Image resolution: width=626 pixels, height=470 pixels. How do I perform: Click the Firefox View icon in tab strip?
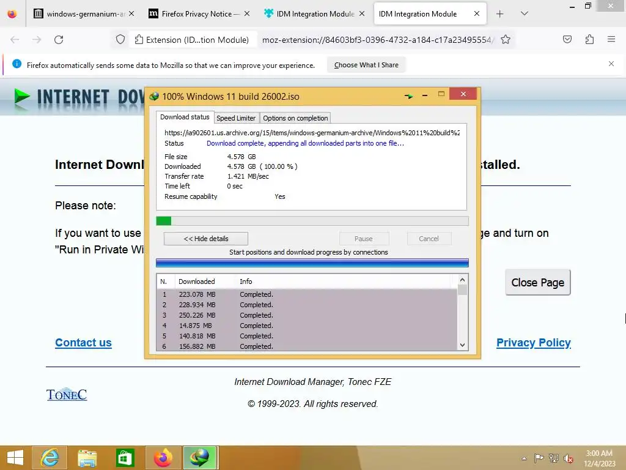[x=12, y=14]
